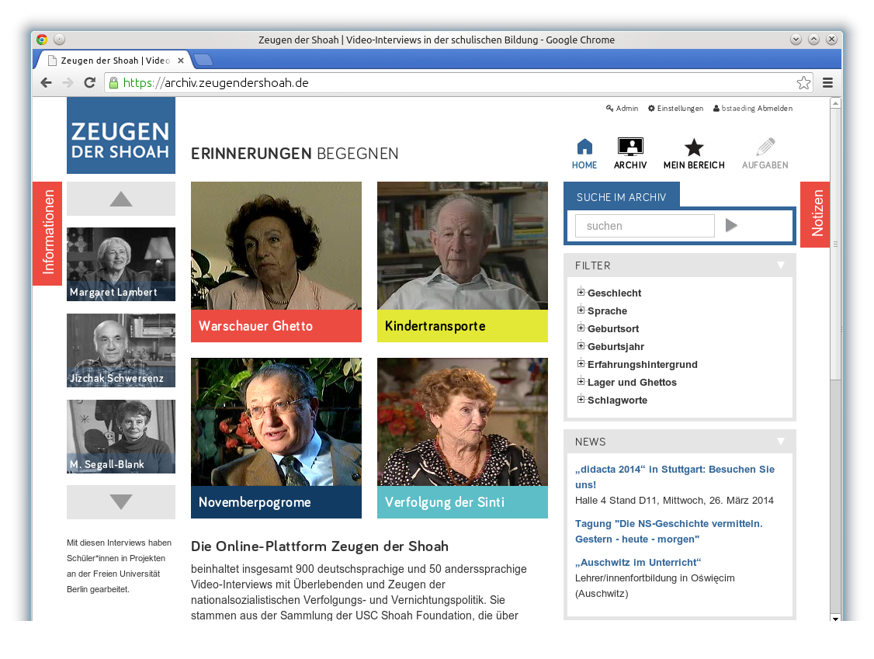Image resolution: width=874 pixels, height=659 pixels.
Task: Click the green SSL padlock icon
Action: click(x=113, y=82)
